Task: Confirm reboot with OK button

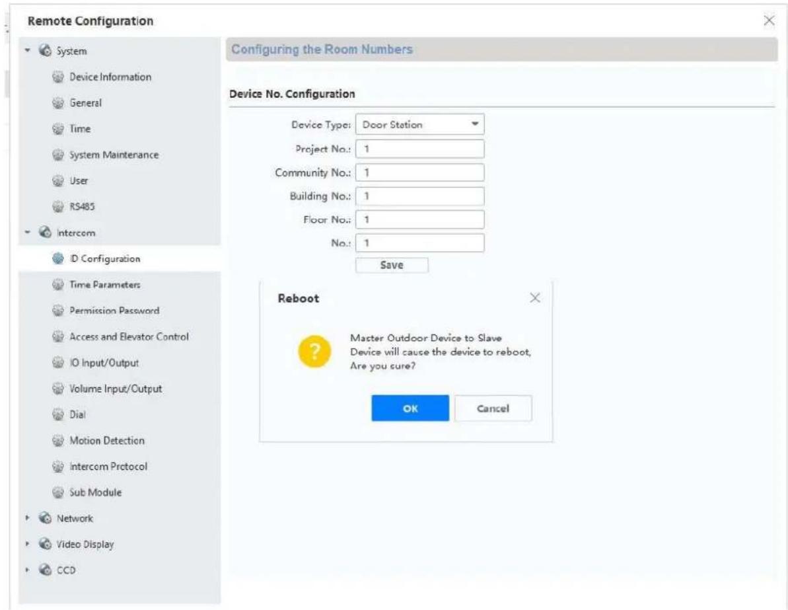Action: click(x=410, y=408)
